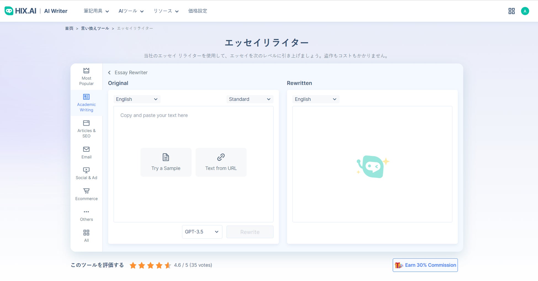Viewport: 538px width, 281px height.
Task: Focus the Copy and paste your text field
Action: [x=193, y=164]
